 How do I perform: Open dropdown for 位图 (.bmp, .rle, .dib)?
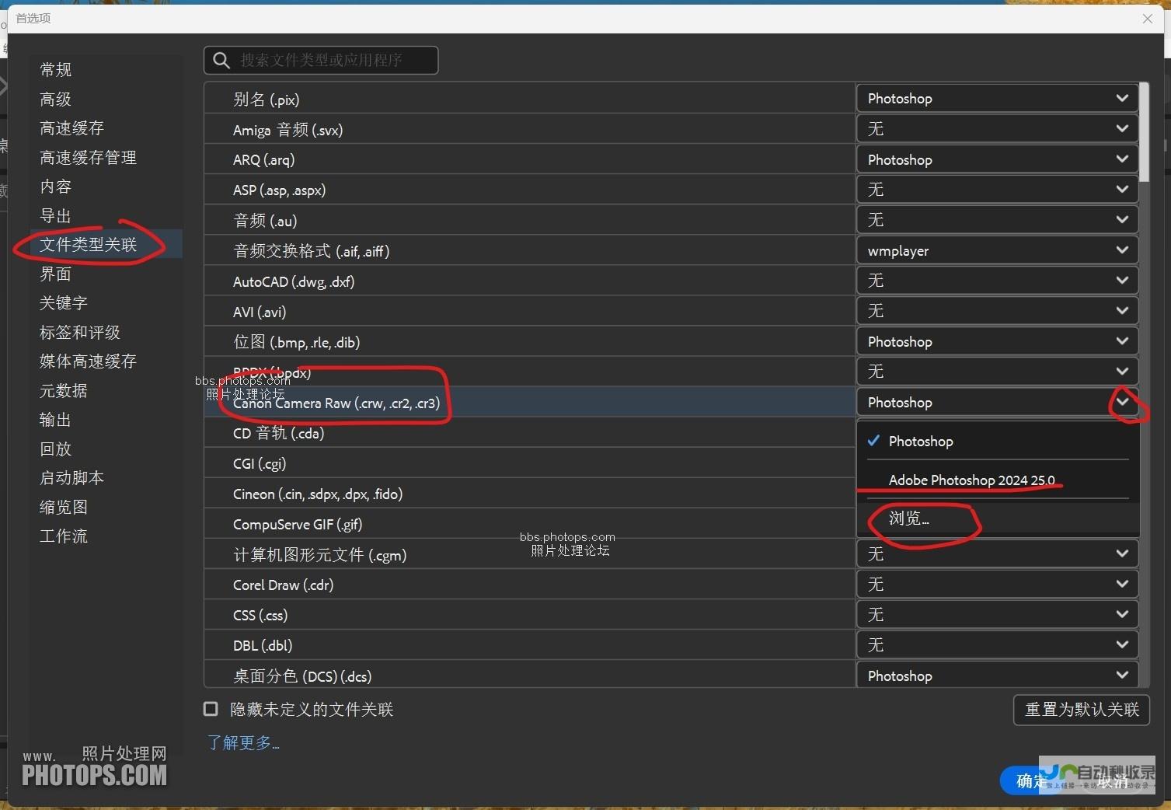coord(998,341)
